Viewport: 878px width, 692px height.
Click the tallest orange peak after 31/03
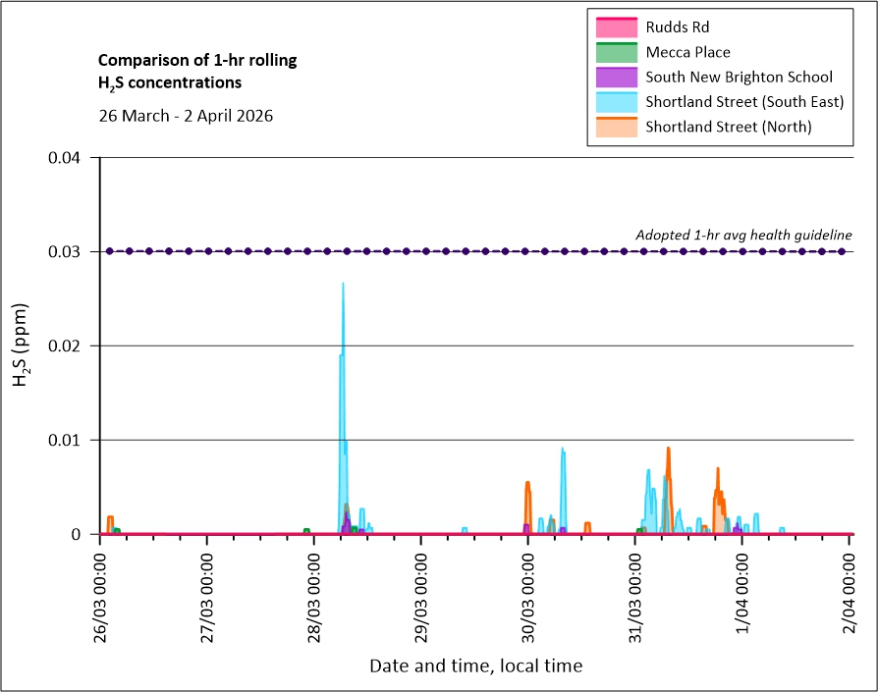(668, 449)
